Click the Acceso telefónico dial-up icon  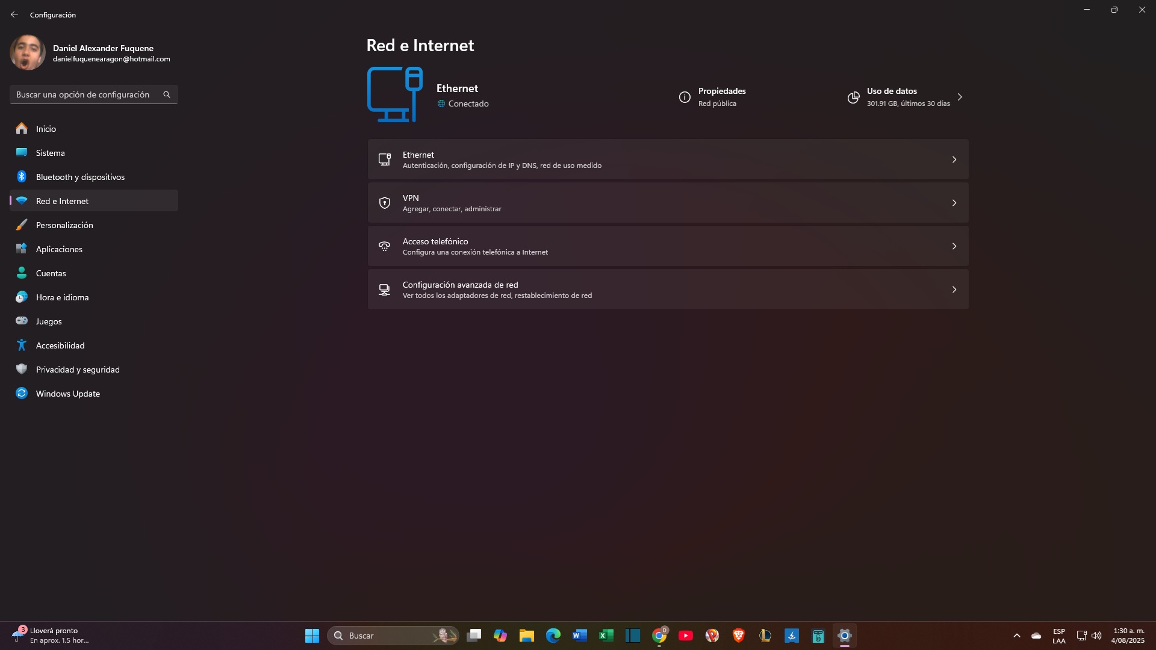click(384, 246)
